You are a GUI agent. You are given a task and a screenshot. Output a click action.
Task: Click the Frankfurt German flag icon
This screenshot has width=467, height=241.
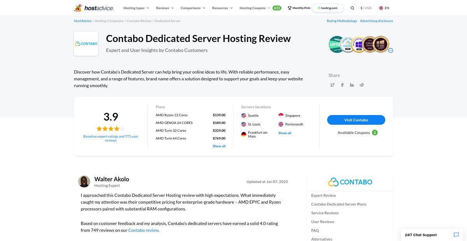click(244, 134)
